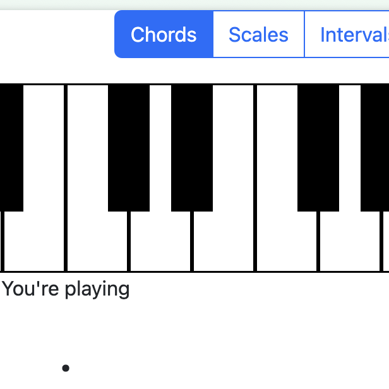Click the bullet point below "You're playing"
The width and height of the screenshot is (389, 389).
66,368
